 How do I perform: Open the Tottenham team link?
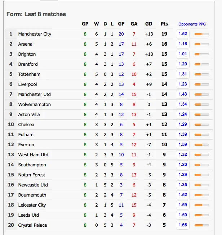[x=29, y=74]
